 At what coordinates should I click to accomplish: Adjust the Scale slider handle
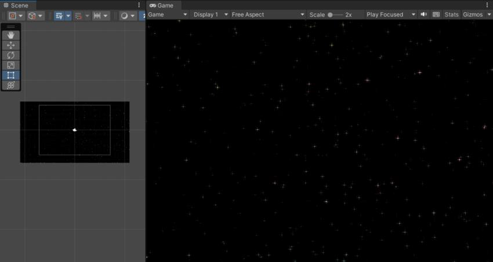point(330,14)
